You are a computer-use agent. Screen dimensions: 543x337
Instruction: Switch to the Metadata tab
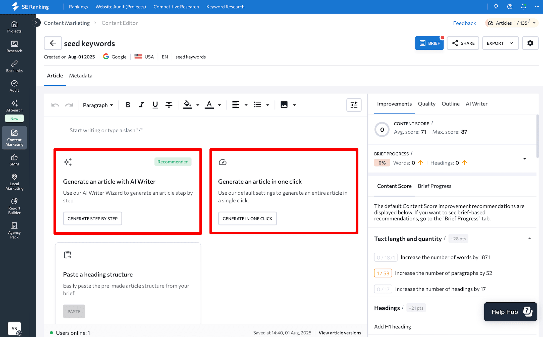[81, 76]
